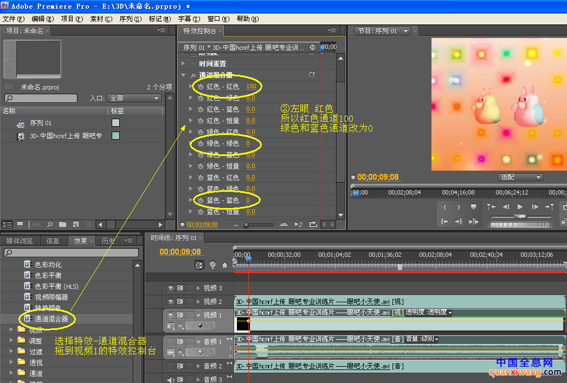Click the Go to In Point icon
Image resolution: width=567 pixels, height=383 pixels.
tap(445, 221)
